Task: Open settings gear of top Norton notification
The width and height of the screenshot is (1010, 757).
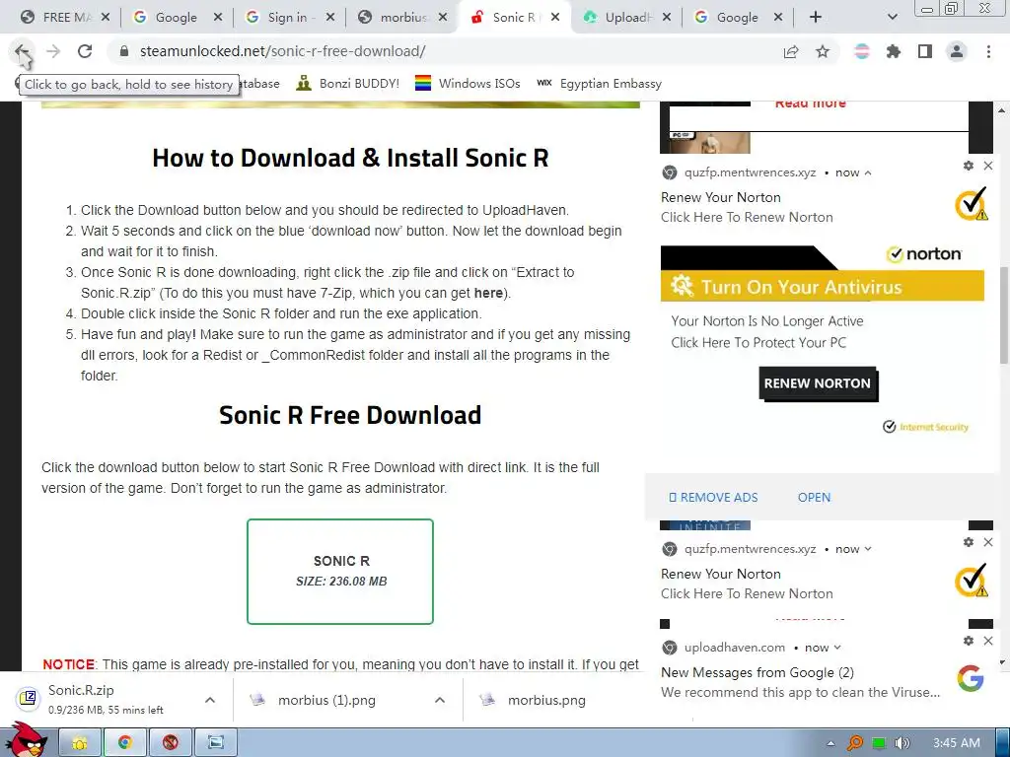Action: point(969,166)
